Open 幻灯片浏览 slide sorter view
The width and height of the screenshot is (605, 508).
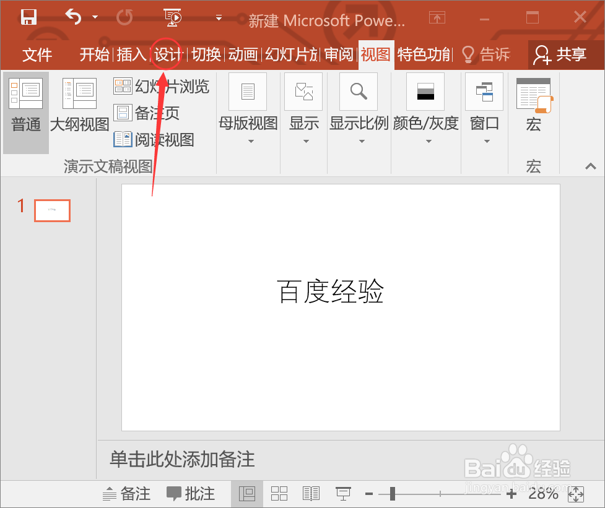162,87
